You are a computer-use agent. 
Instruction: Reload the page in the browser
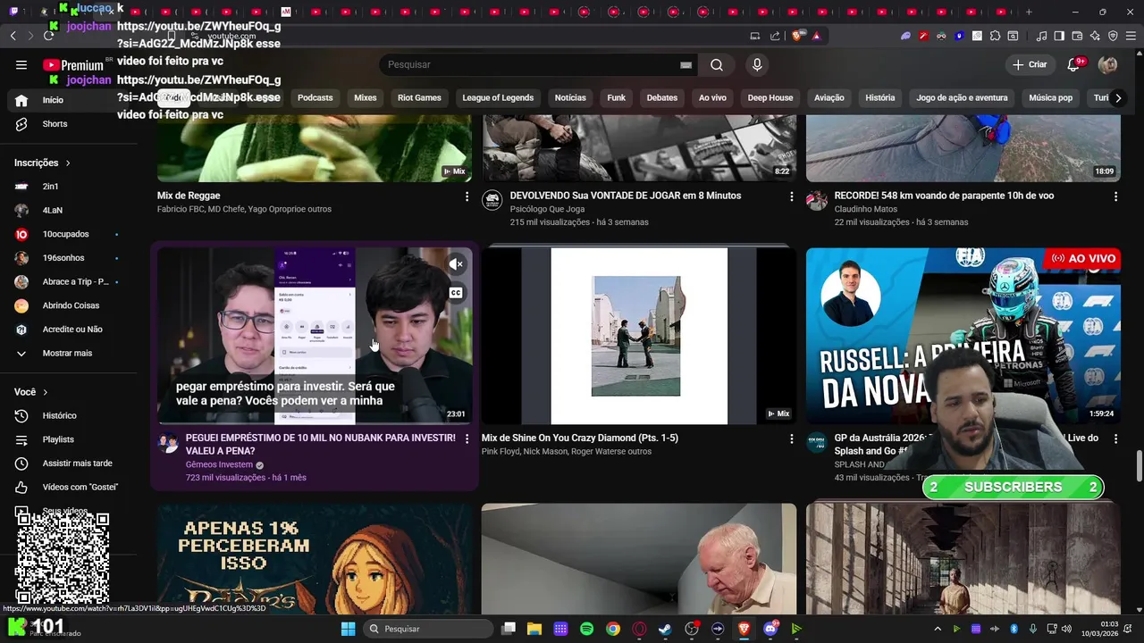pyautogui.click(x=48, y=36)
